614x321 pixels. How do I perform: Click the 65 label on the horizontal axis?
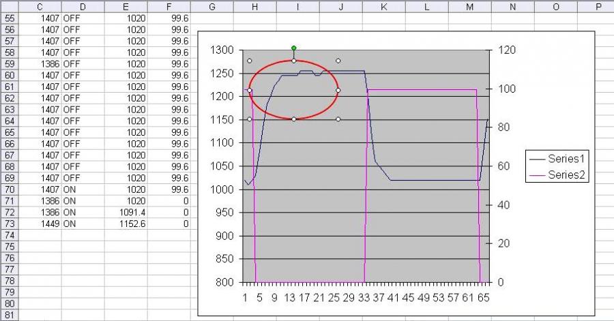(x=483, y=297)
